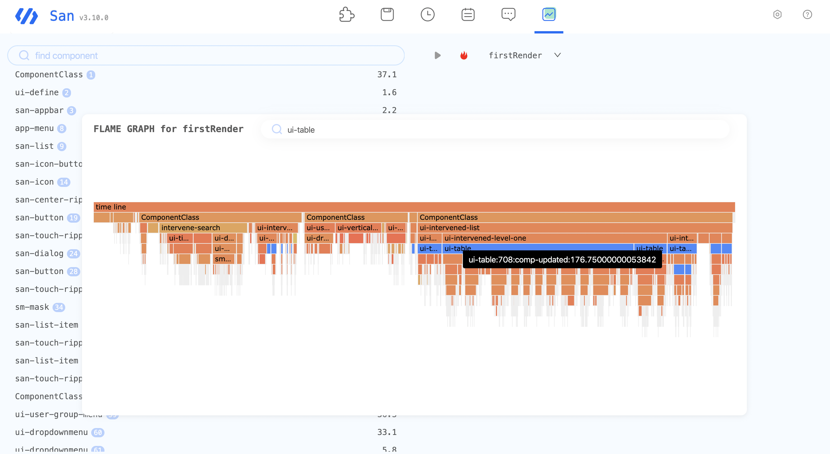Image resolution: width=830 pixels, height=454 pixels.
Task: Toggle the red flame graph icon
Action: tap(464, 55)
